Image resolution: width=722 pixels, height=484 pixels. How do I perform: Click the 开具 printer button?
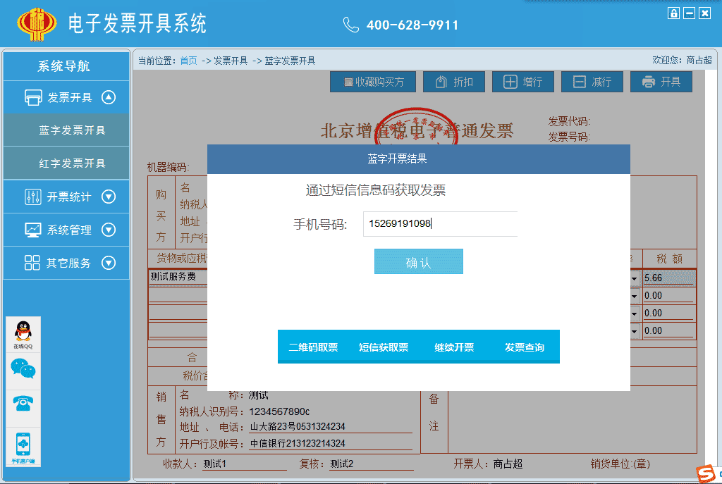click(x=661, y=82)
